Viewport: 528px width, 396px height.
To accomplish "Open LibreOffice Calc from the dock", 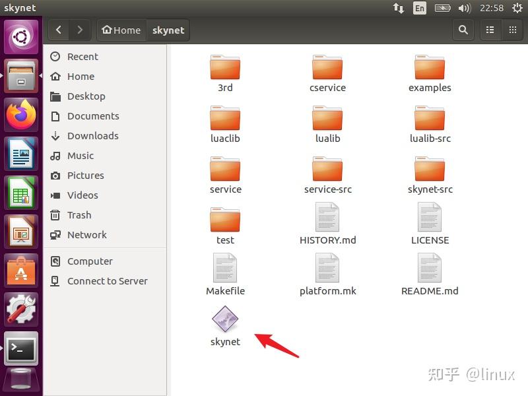I will pyautogui.click(x=21, y=193).
